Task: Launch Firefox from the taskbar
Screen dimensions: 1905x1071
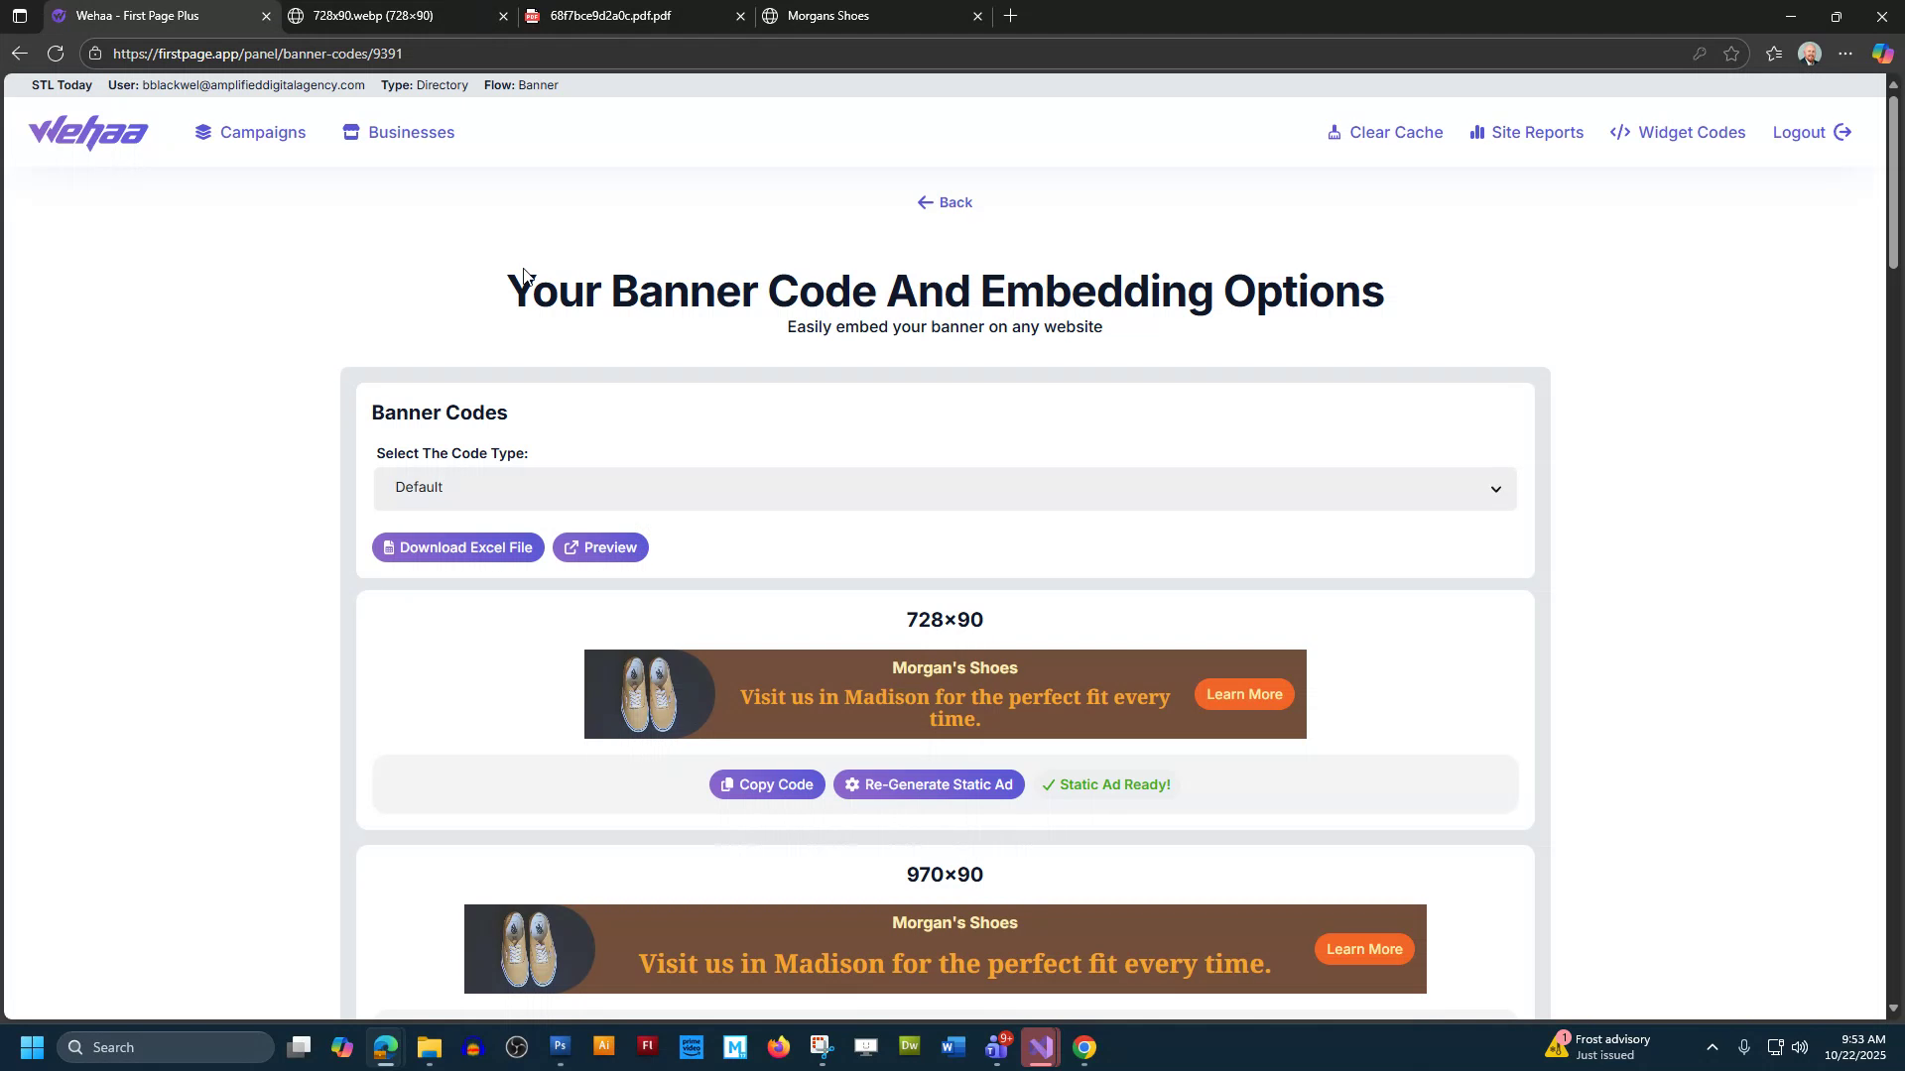Action: coord(778,1046)
